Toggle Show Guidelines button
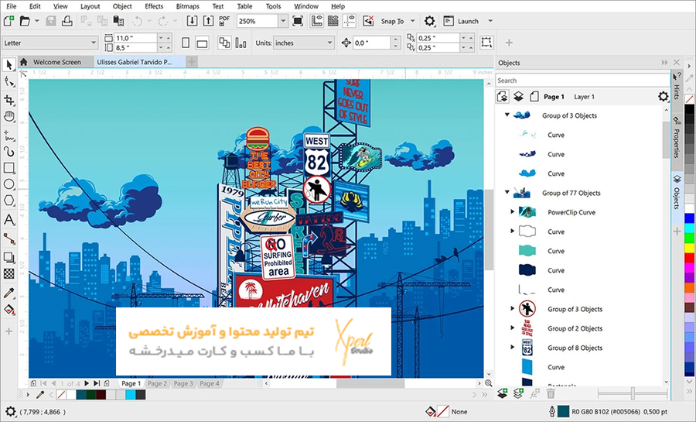Screen dimensions: 696x422 tap(350, 21)
